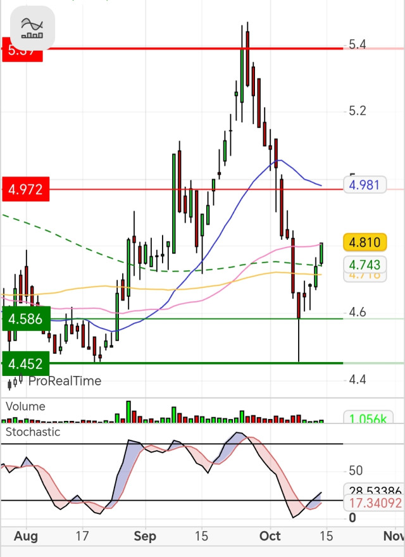Open the chart indicators icon button
This screenshot has height=557, width=405.
(x=32, y=28)
